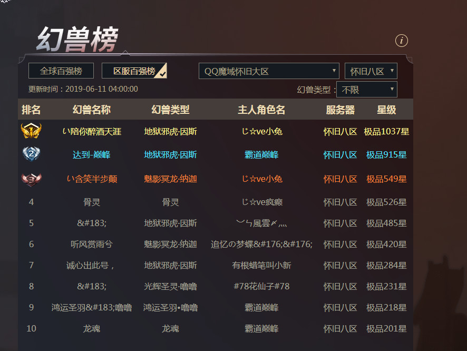This screenshot has width=467, height=351.
Task: Click owner name 霸道巅峰 in rank 2 row
Action: click(261, 154)
